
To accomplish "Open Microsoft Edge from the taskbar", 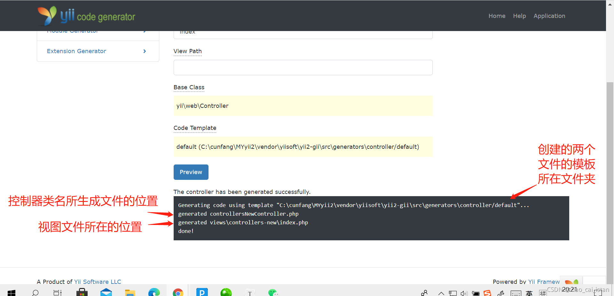I will (154, 292).
